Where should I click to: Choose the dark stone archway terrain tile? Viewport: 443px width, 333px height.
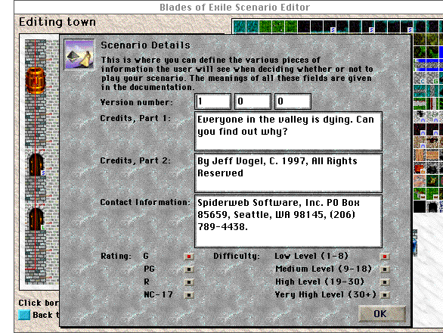pos(432,207)
